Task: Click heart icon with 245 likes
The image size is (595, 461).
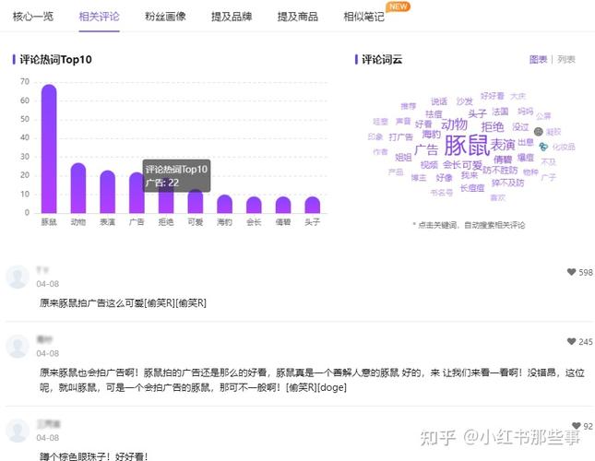Action: (x=571, y=341)
